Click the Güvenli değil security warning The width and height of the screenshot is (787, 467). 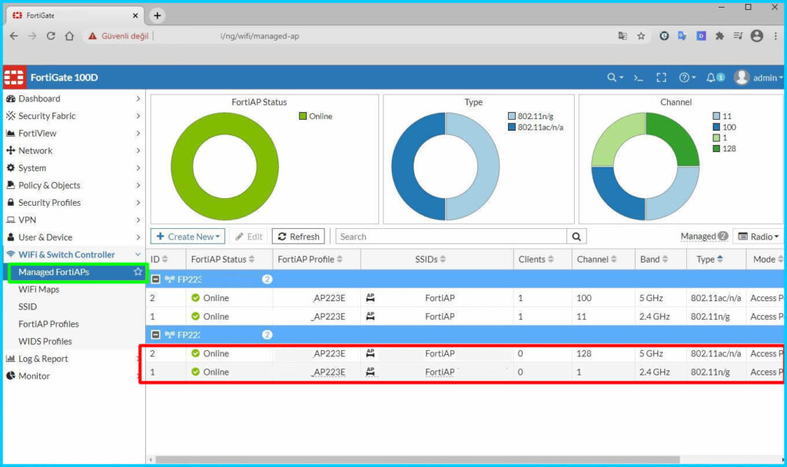coord(118,36)
